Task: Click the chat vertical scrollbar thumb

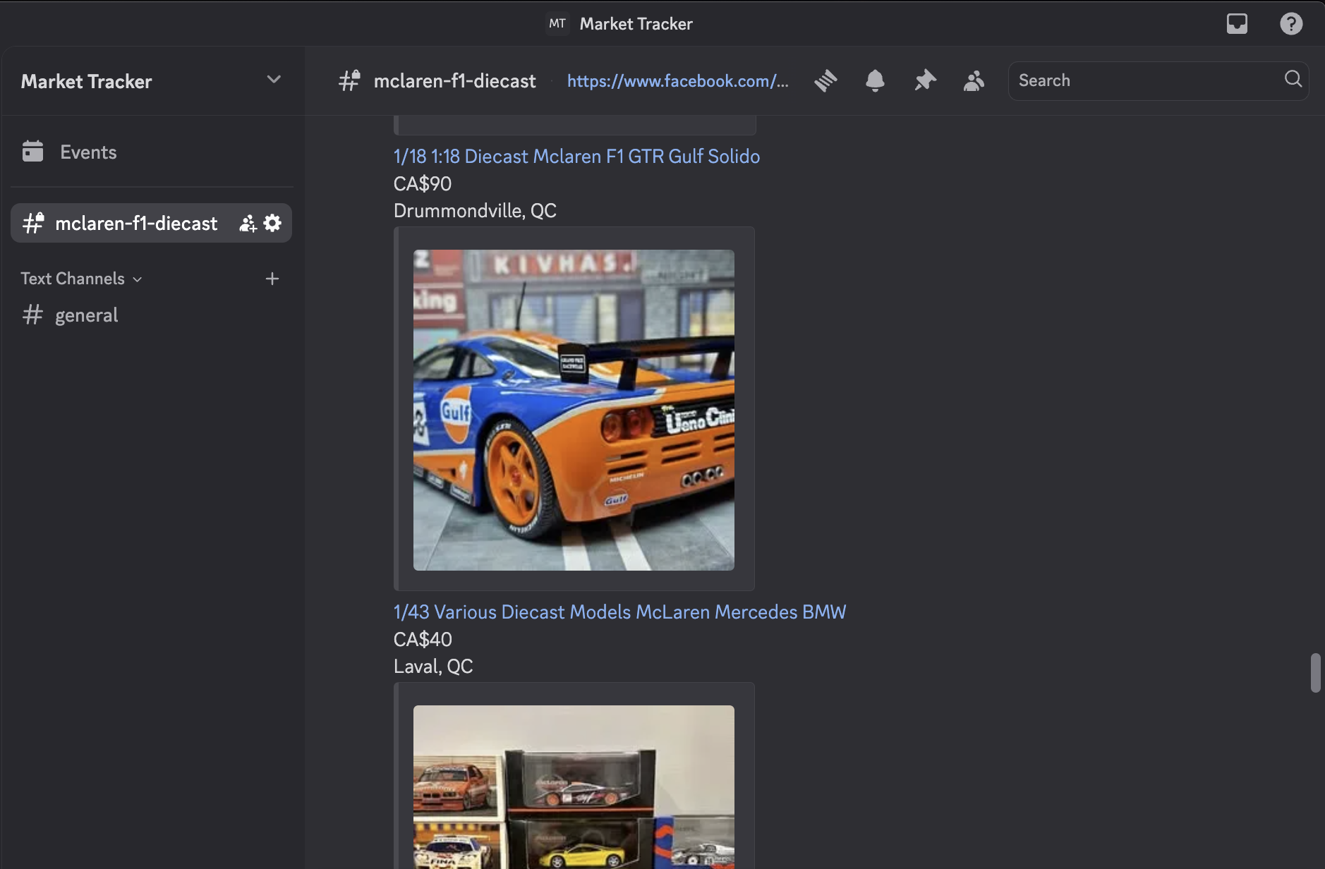Action: click(1315, 673)
